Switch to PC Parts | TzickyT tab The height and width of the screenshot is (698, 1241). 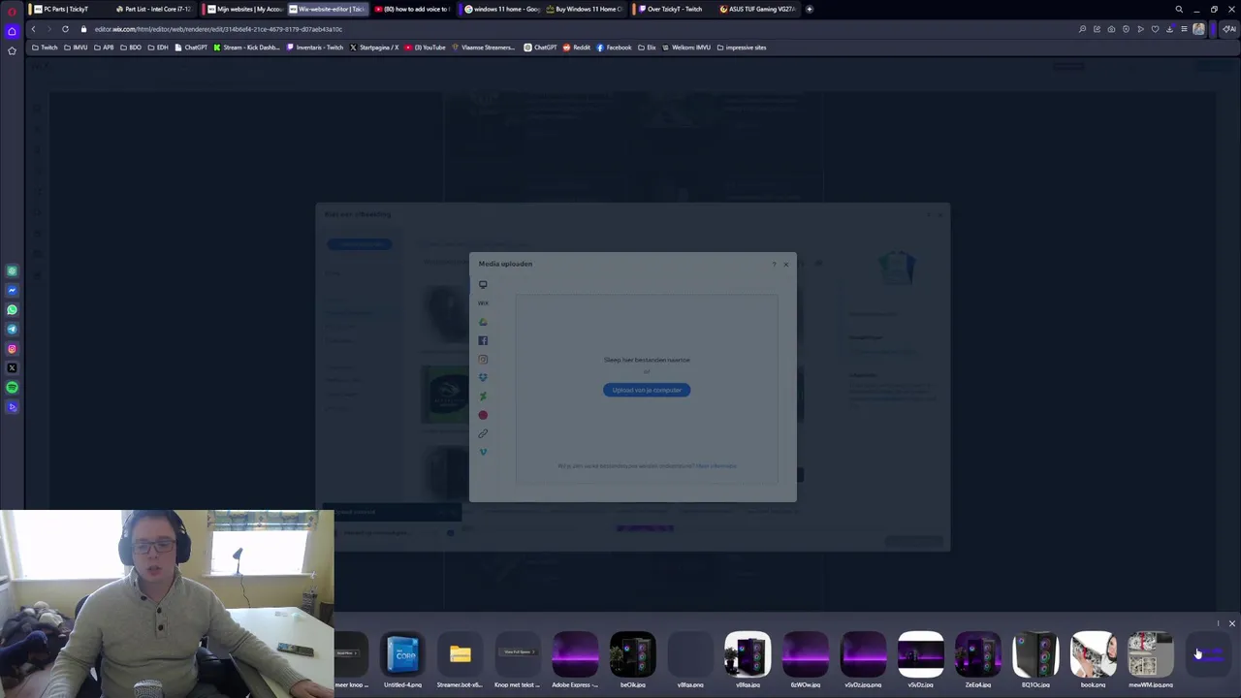point(68,9)
